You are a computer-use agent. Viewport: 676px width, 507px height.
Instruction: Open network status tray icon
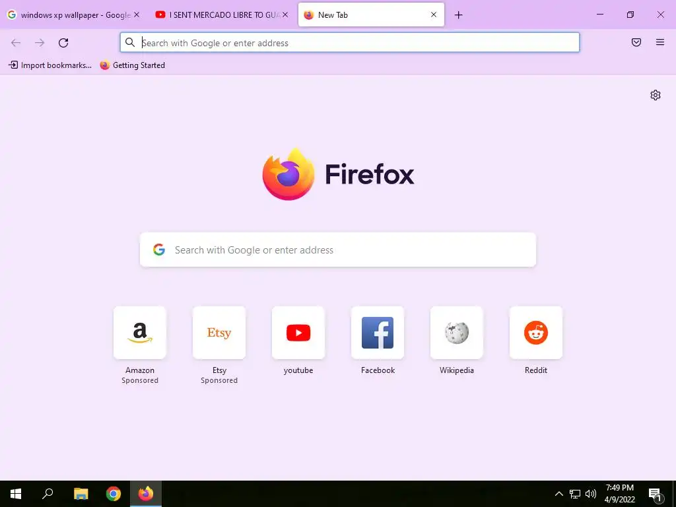(575, 494)
